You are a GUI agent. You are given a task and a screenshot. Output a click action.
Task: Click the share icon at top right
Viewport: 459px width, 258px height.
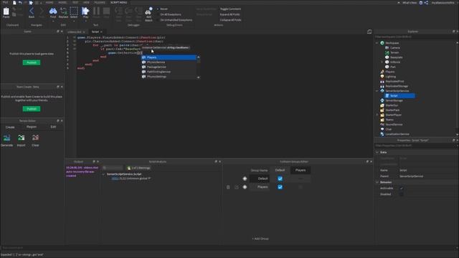tap(426, 3)
